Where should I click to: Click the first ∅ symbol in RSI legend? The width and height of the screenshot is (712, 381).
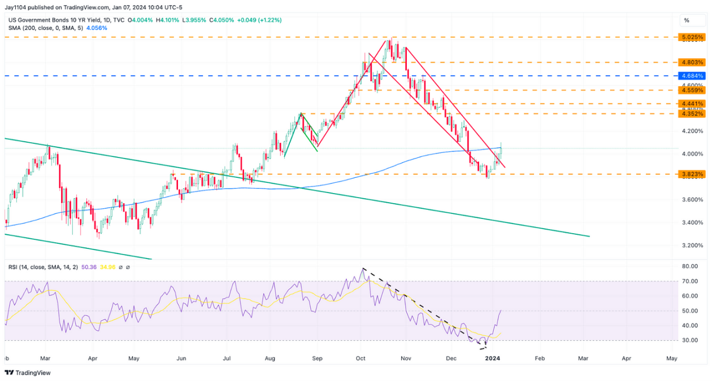[x=121, y=267]
